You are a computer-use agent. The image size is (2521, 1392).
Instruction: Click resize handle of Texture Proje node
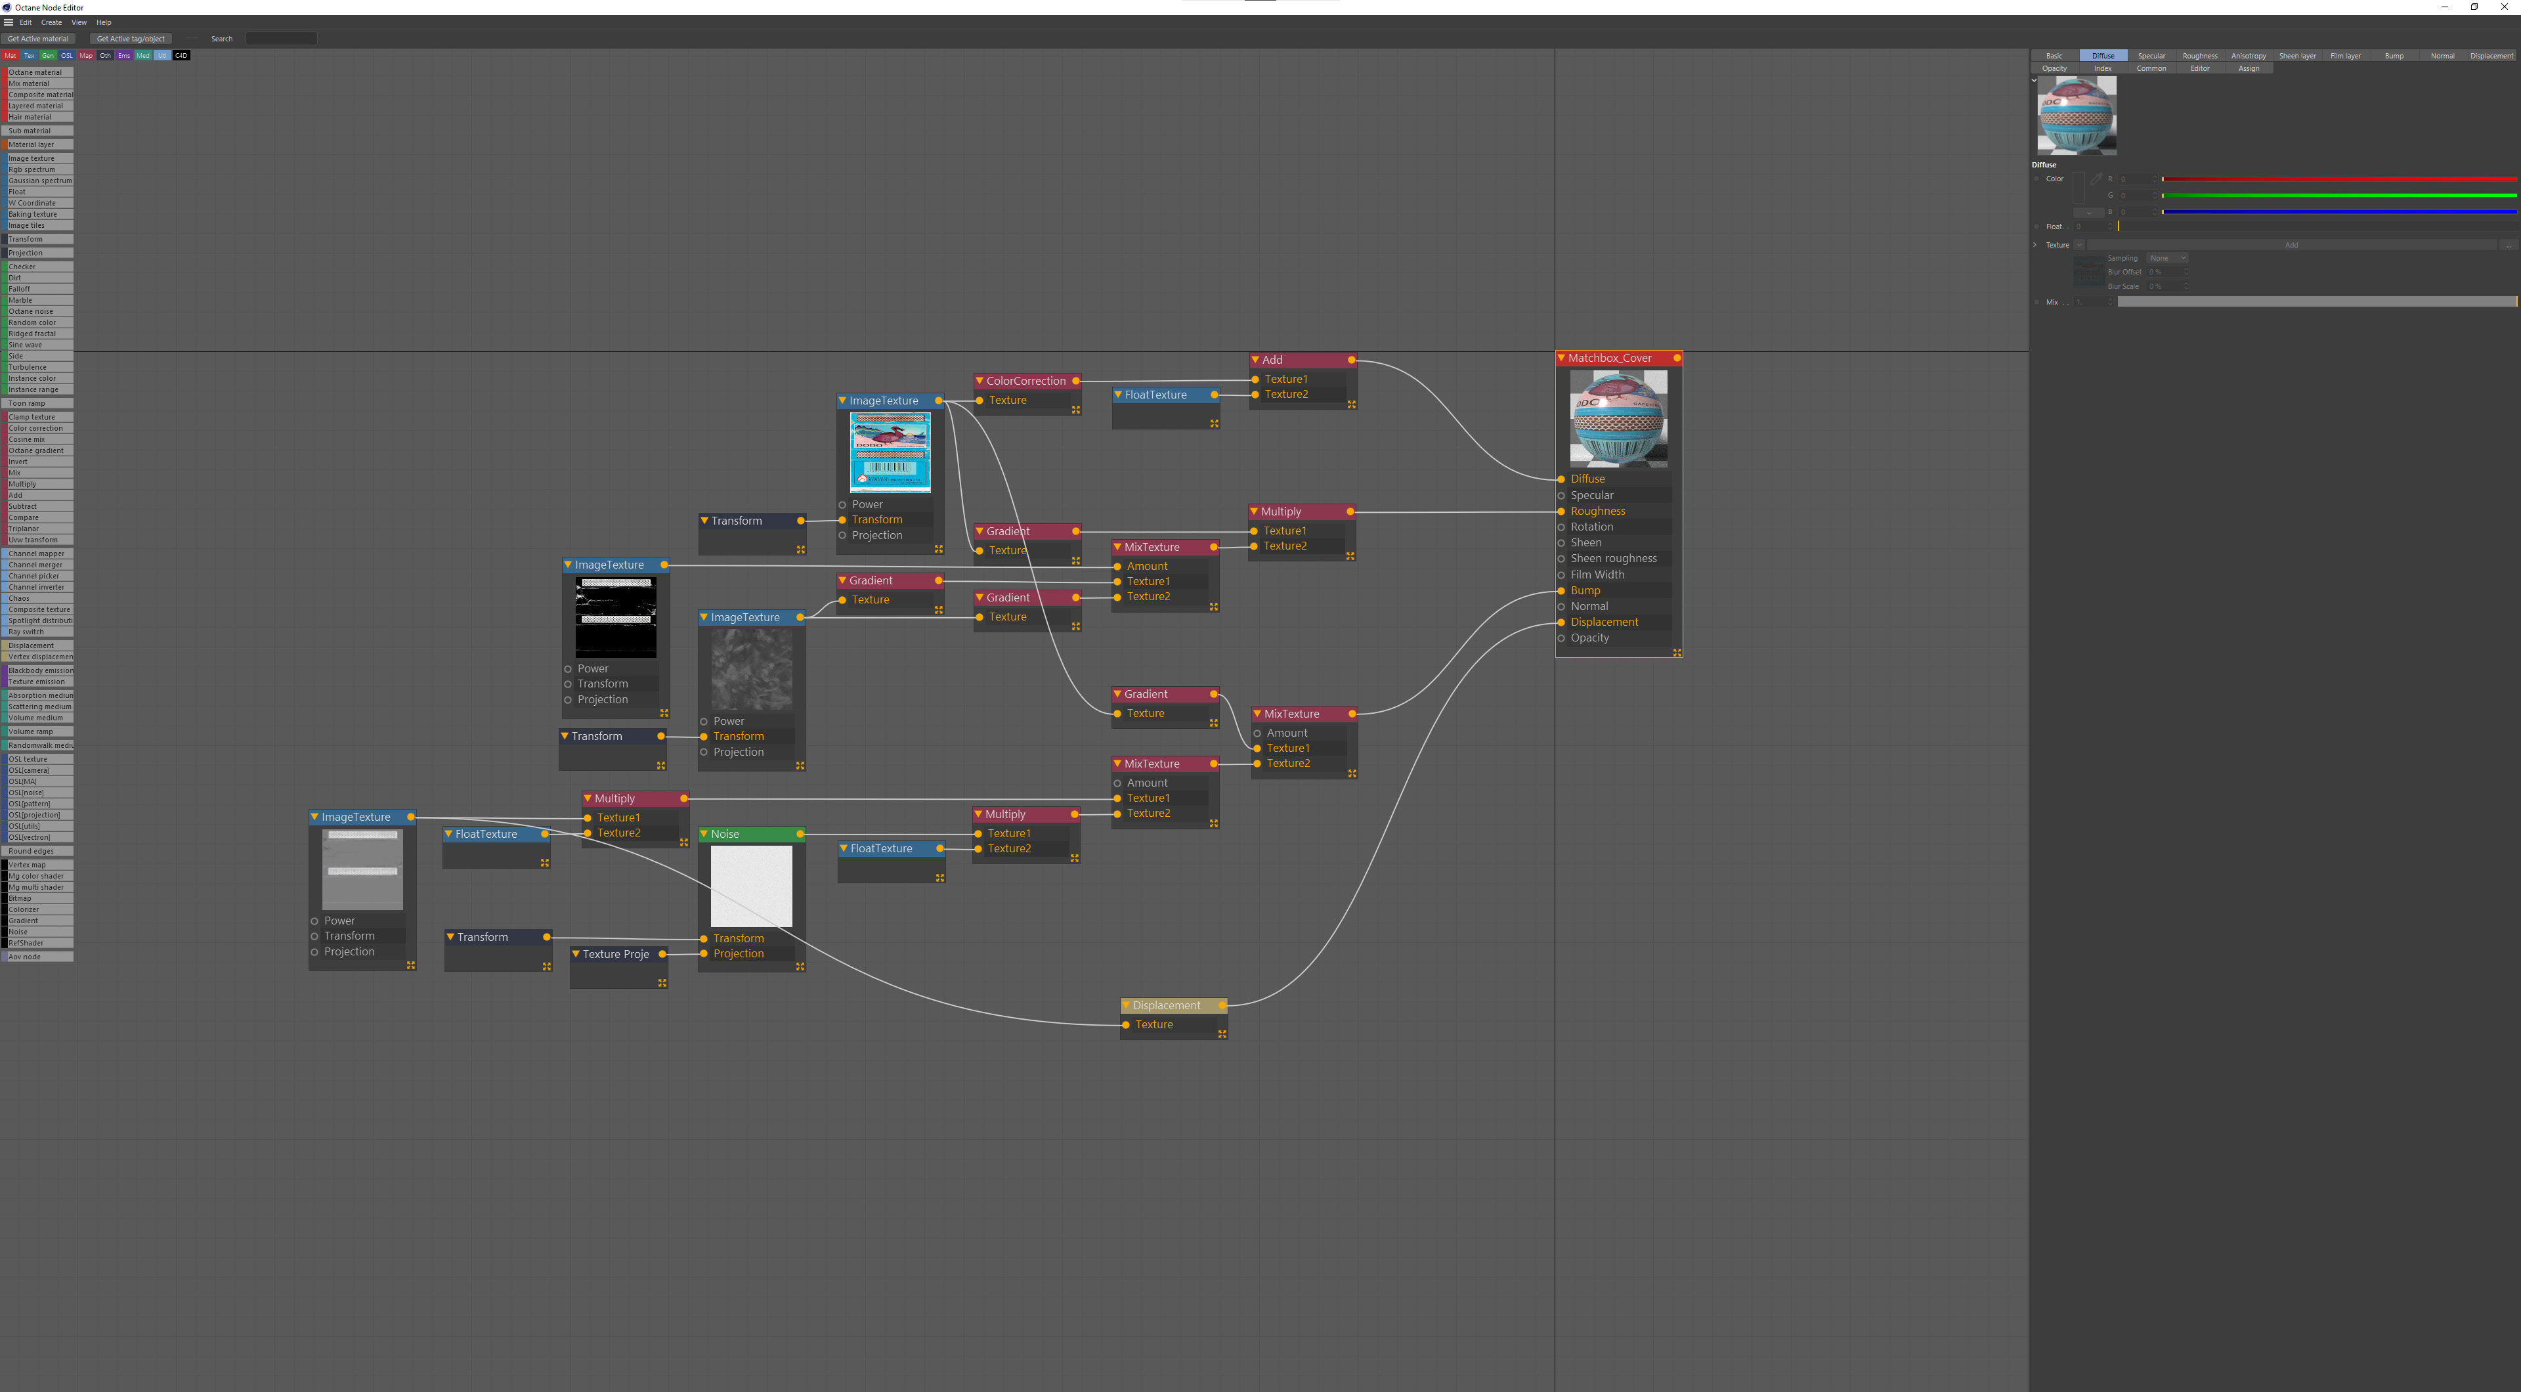pyautogui.click(x=662, y=983)
